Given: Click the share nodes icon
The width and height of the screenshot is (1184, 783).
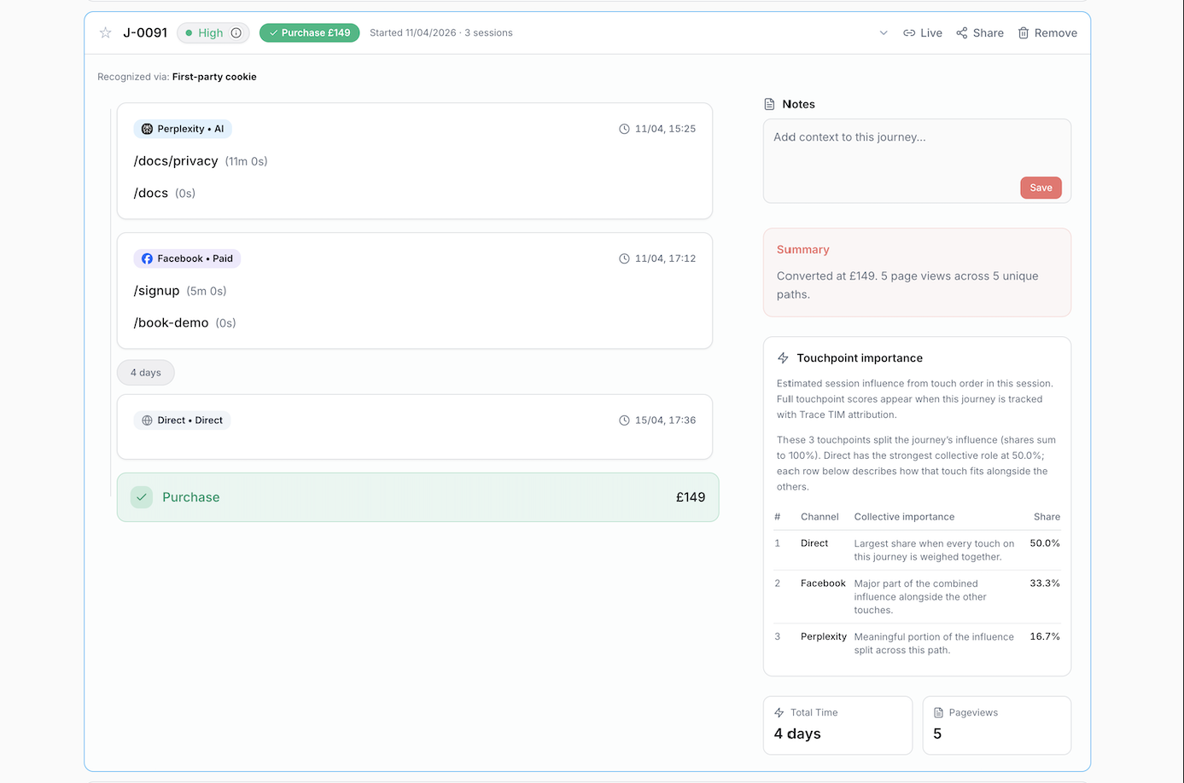Looking at the screenshot, I should (962, 33).
